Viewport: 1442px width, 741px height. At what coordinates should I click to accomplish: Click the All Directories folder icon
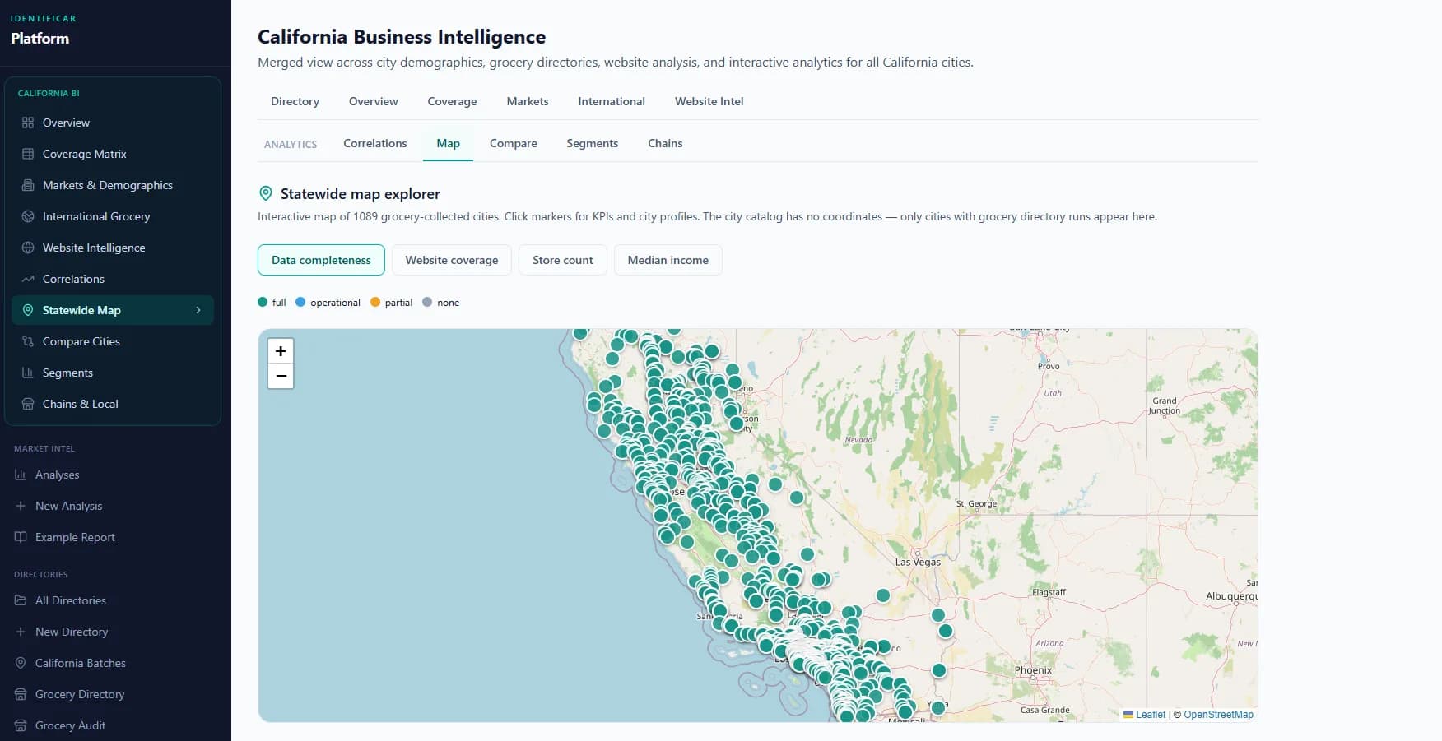point(21,600)
